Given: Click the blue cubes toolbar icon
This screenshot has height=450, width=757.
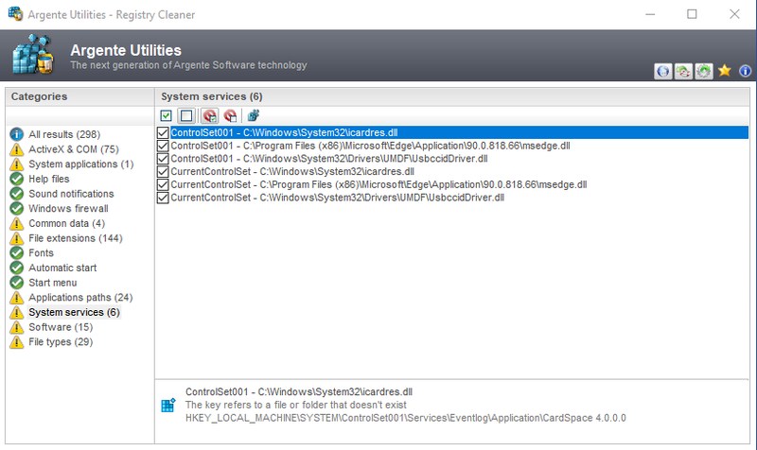Looking at the screenshot, I should point(254,115).
